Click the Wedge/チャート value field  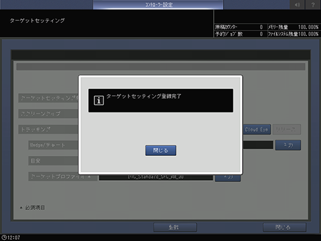click(x=258, y=145)
